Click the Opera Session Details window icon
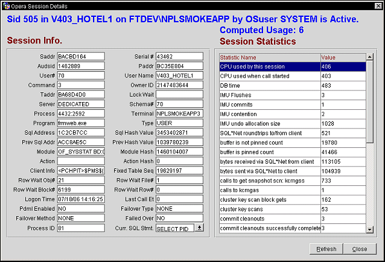 click(x=6, y=5)
